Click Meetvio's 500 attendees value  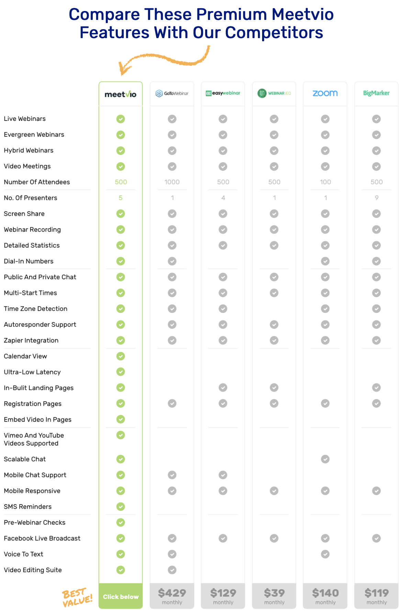[x=121, y=182]
